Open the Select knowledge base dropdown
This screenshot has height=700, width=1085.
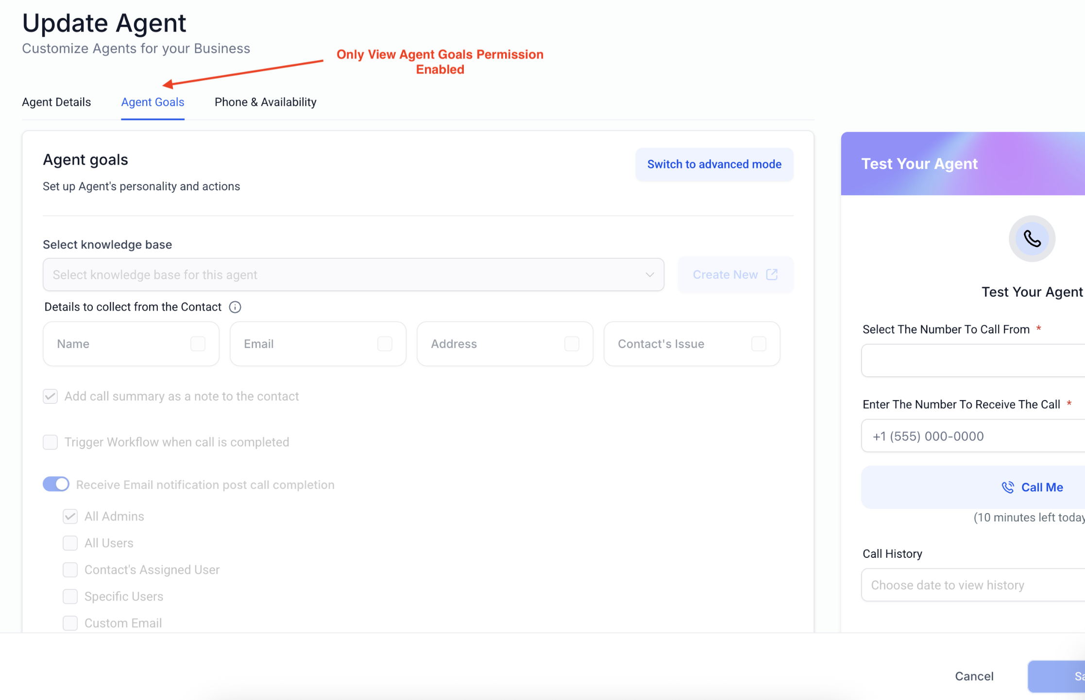[x=354, y=275]
